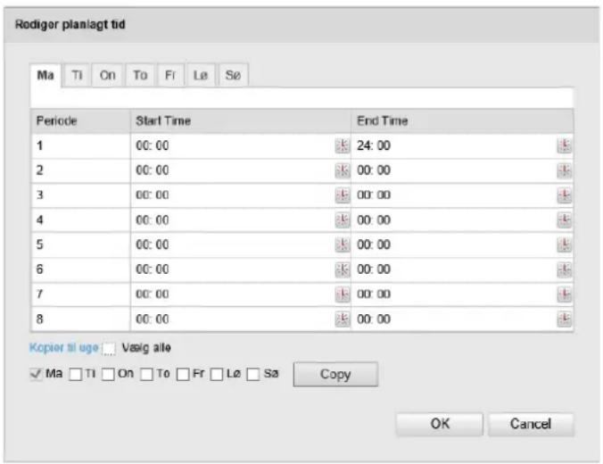603x464 pixels.
Task: Open time picker for period 2 start time
Action: pos(342,170)
